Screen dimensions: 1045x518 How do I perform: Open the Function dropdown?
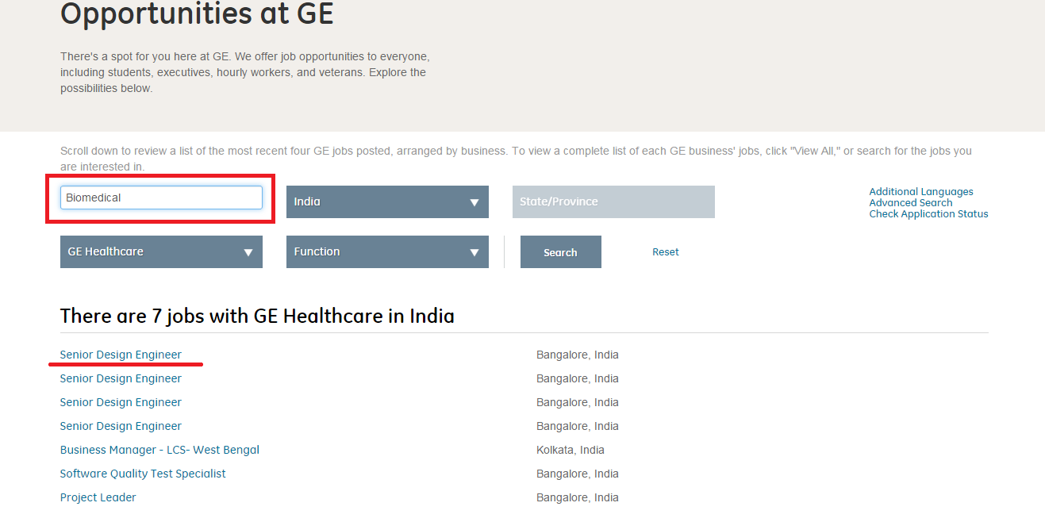387,251
